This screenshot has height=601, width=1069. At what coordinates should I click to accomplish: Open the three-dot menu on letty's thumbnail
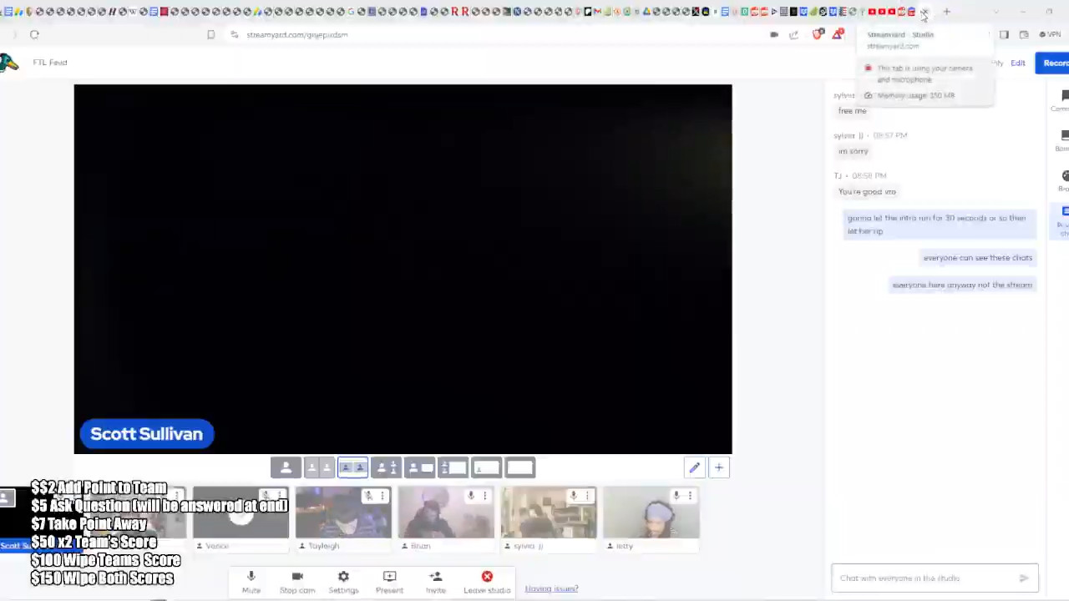click(690, 496)
